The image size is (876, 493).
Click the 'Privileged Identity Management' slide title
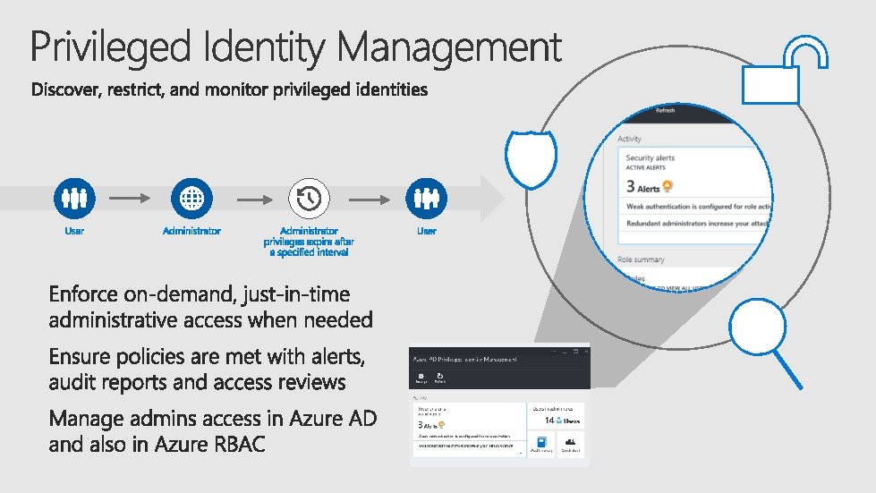pyautogui.click(x=296, y=47)
